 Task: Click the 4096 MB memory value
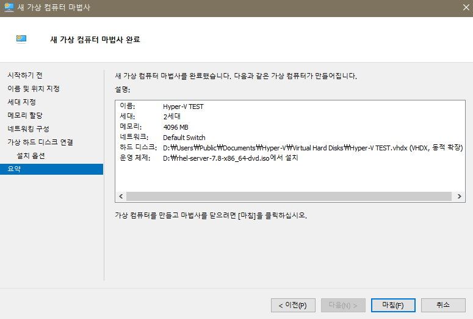click(x=176, y=127)
